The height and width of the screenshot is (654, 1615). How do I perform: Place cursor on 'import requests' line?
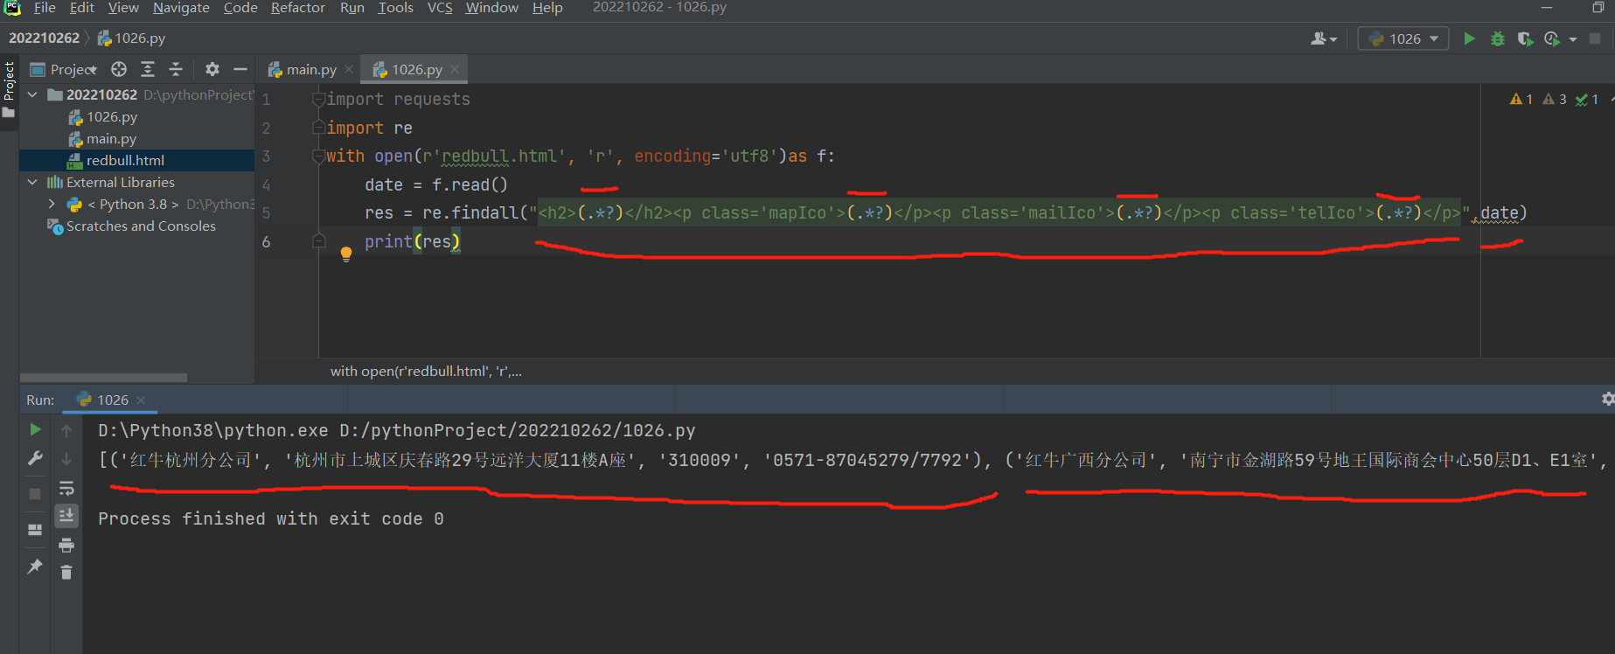(398, 100)
